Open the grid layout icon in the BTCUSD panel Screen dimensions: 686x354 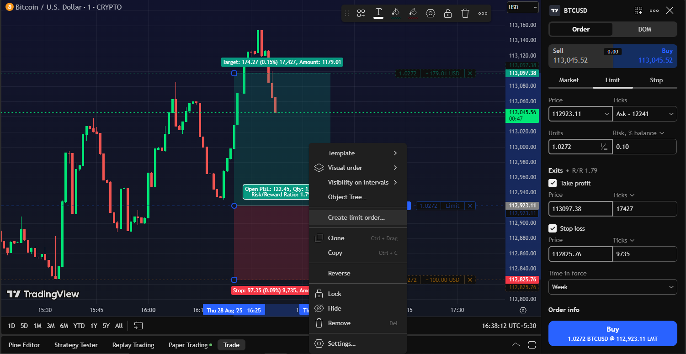pos(638,10)
